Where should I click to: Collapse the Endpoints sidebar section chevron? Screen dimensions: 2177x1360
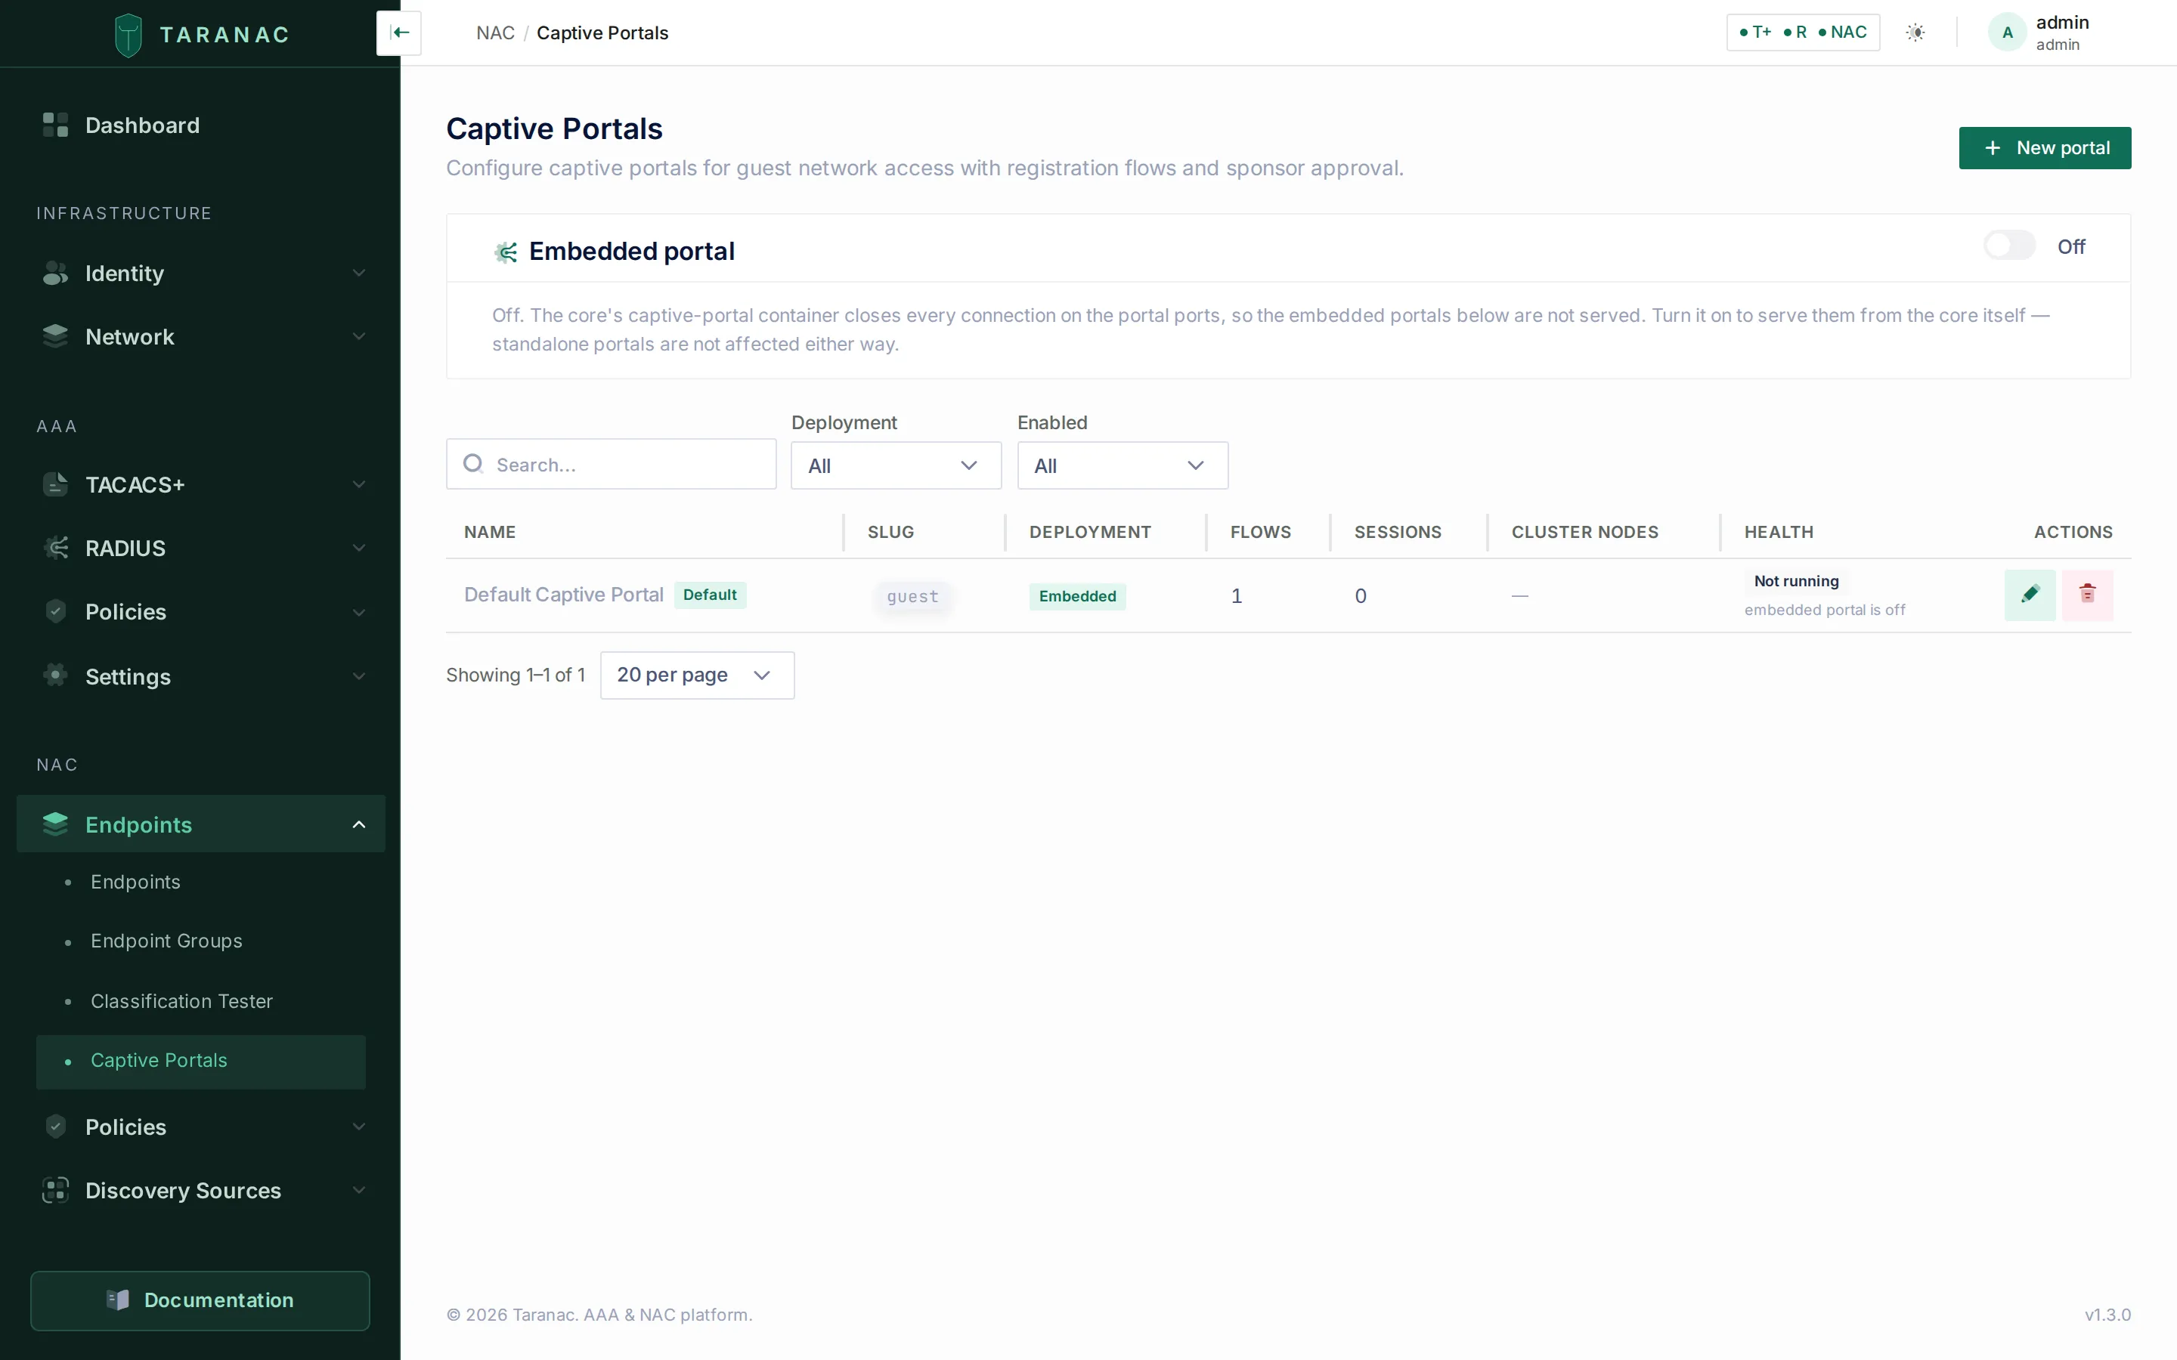(359, 824)
